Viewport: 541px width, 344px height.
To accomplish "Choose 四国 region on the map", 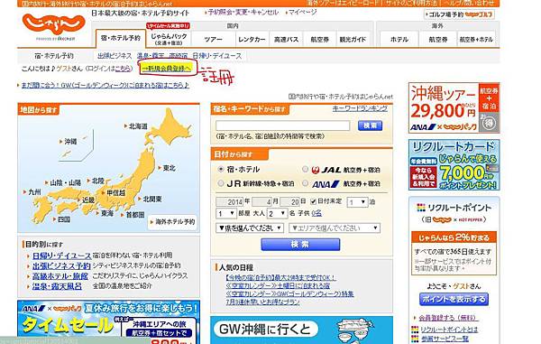I will 64,219.
